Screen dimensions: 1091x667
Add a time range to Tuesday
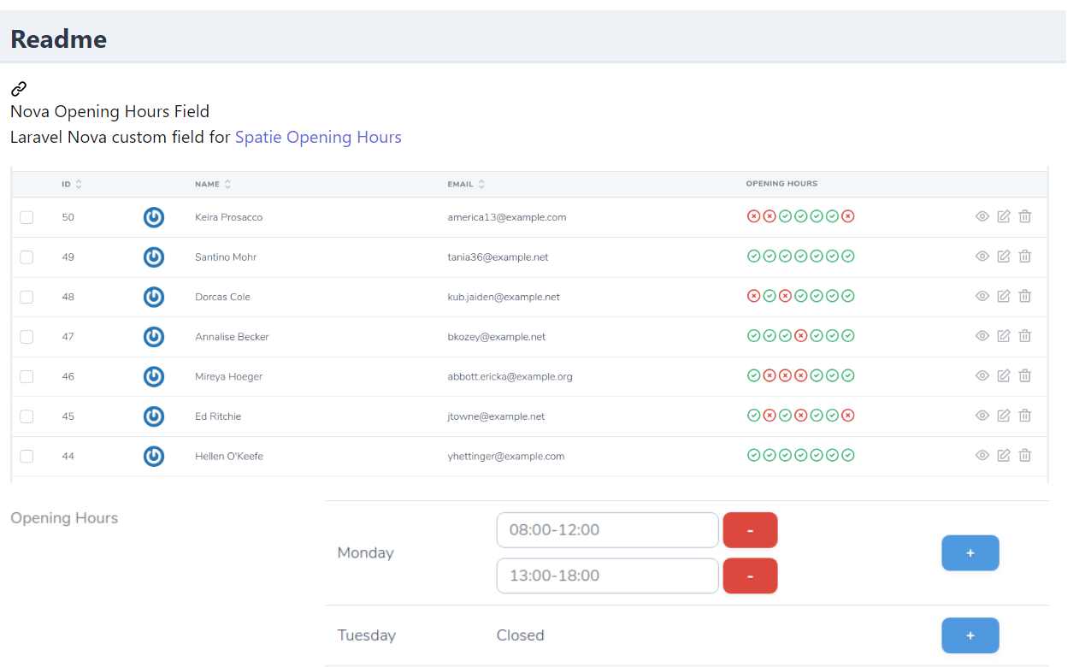point(970,635)
